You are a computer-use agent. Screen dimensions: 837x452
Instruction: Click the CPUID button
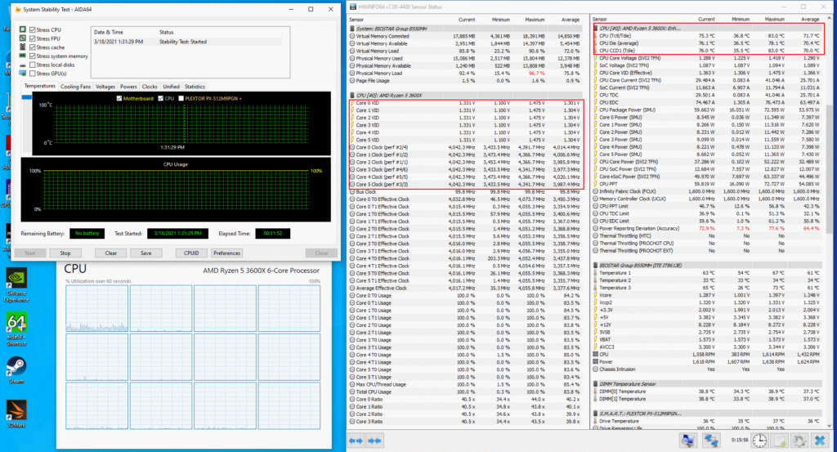(x=191, y=253)
